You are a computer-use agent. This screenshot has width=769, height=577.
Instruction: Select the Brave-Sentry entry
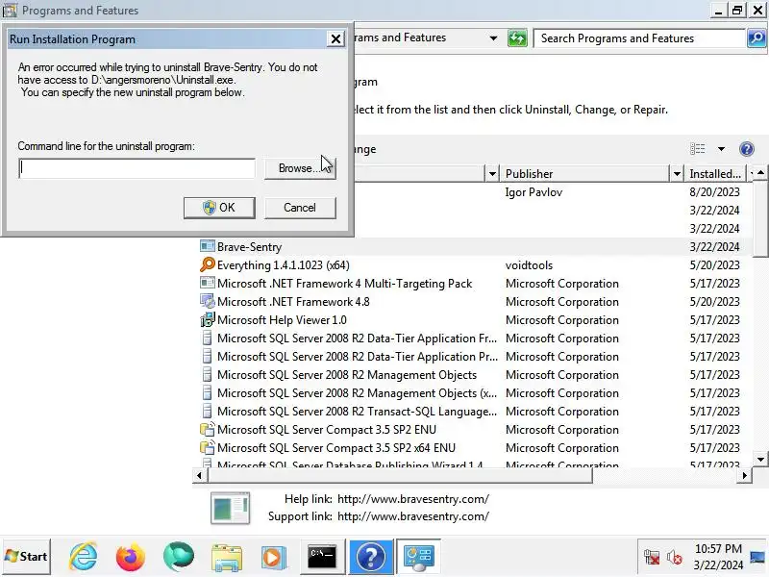click(249, 247)
